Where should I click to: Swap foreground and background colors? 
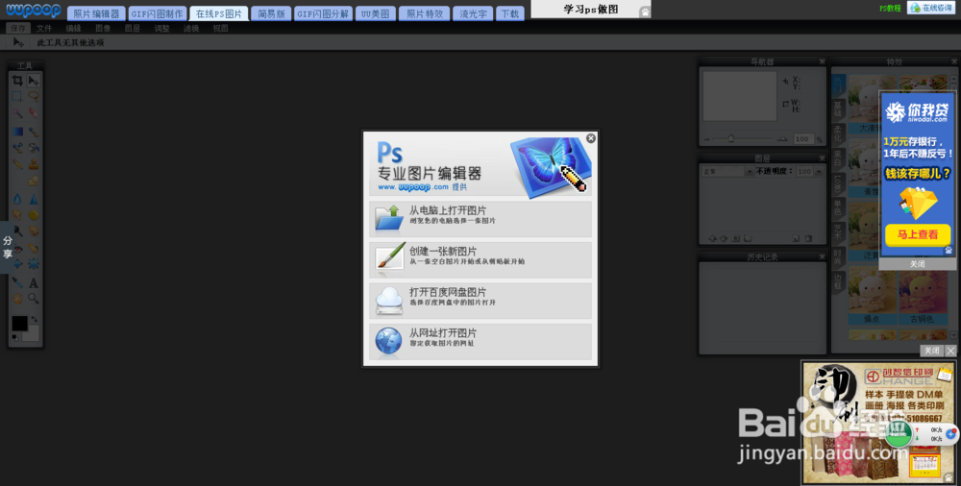tap(35, 319)
